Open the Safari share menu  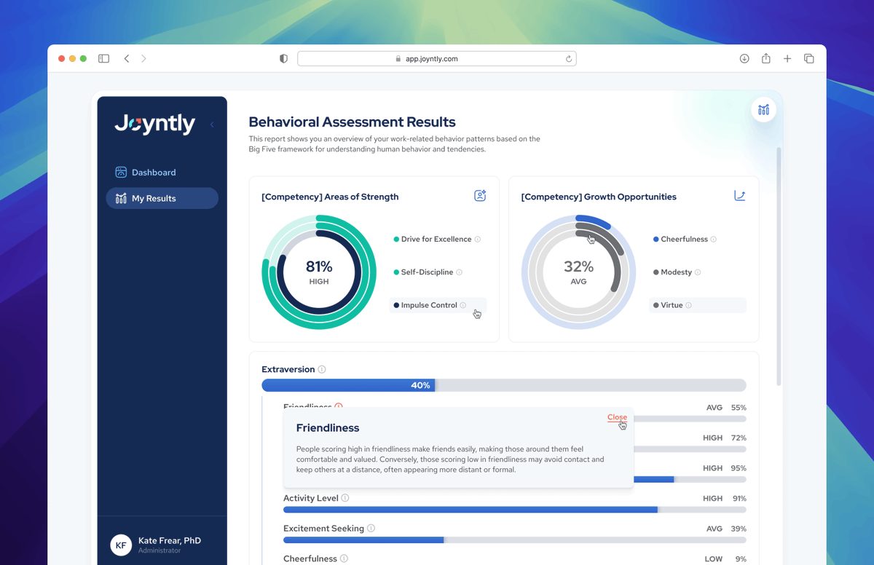click(766, 58)
